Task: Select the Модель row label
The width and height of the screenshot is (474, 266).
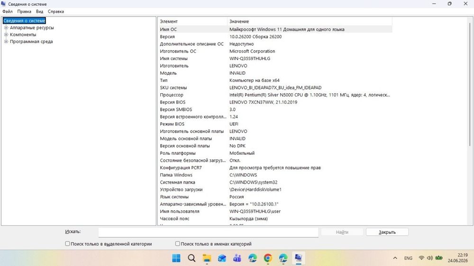Action: pyautogui.click(x=168, y=73)
